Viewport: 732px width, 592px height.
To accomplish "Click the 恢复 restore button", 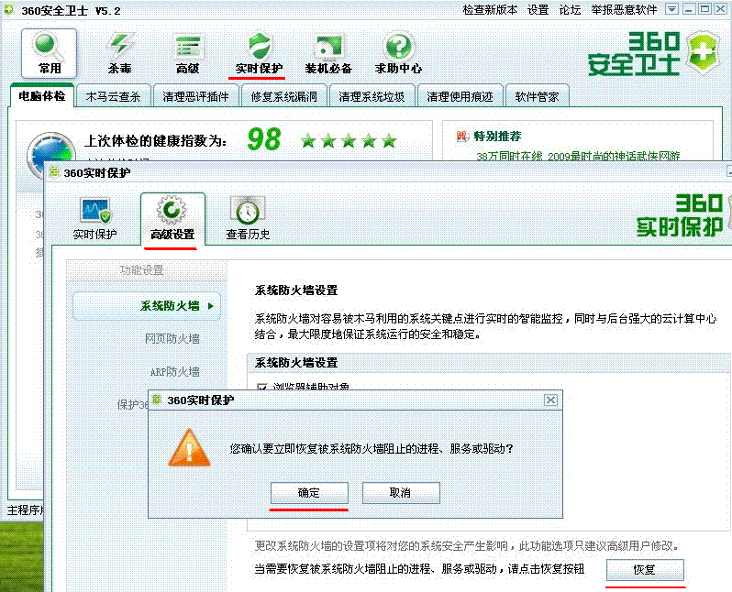I will point(645,569).
